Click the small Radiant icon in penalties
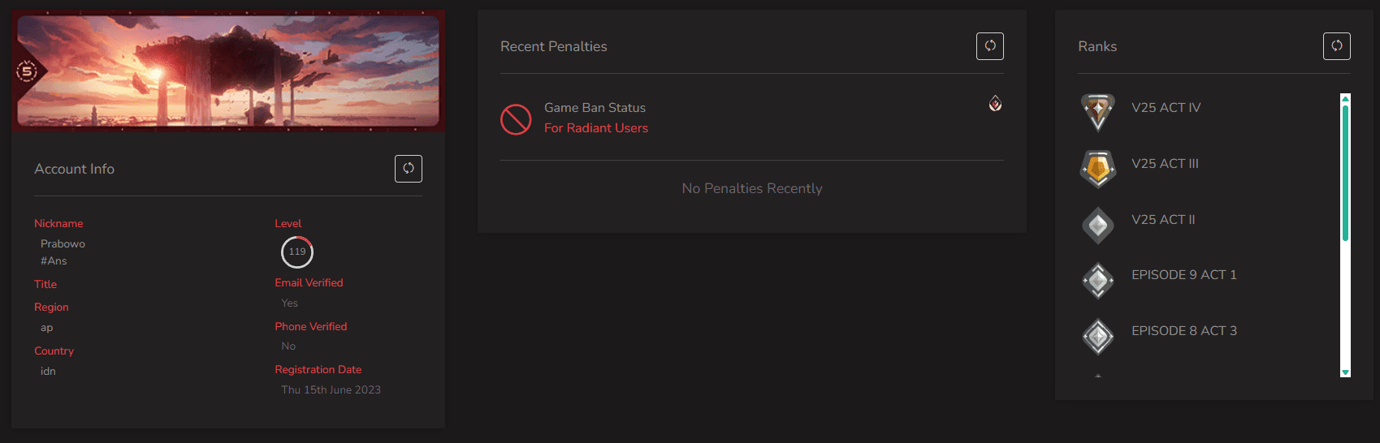This screenshot has height=443, width=1380. pos(995,103)
